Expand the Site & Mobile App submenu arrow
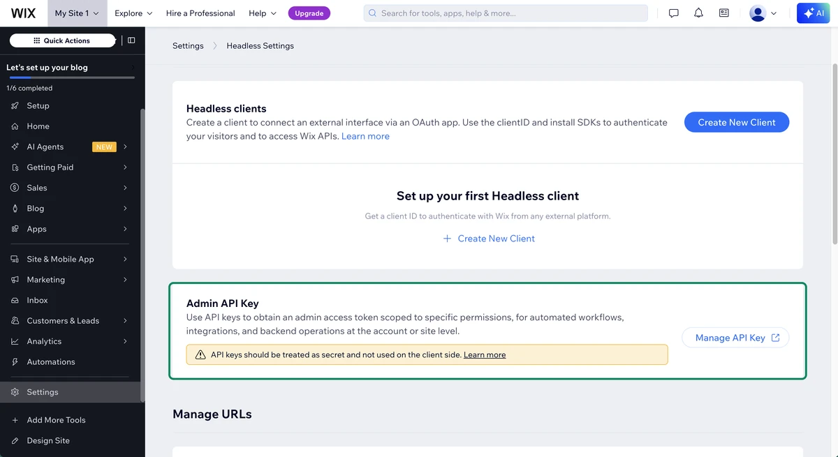 pyautogui.click(x=125, y=259)
